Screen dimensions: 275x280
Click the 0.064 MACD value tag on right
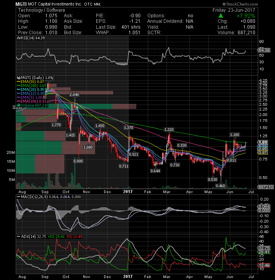coord(264,206)
